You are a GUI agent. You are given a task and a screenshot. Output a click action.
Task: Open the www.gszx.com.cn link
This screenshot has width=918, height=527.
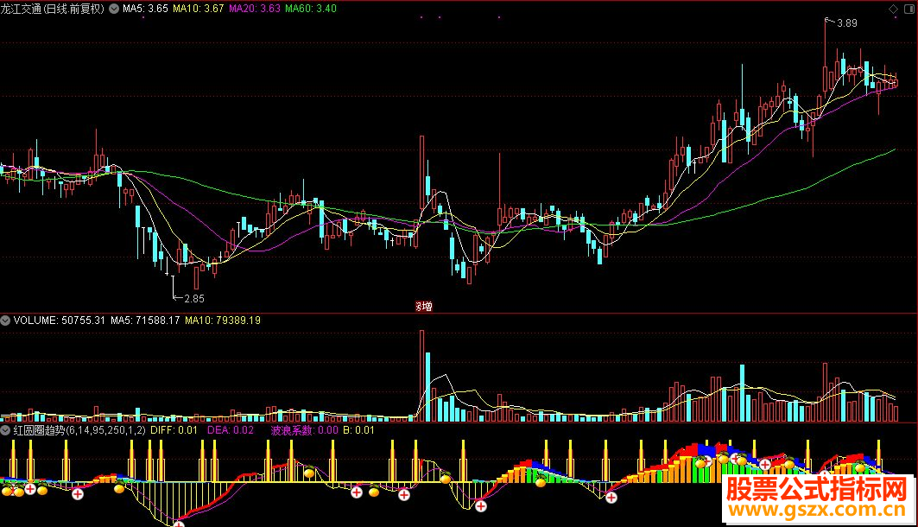(817, 510)
